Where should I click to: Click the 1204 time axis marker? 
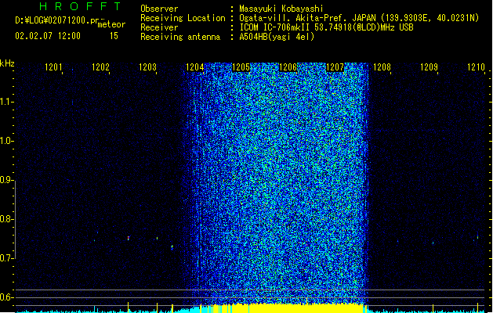[x=194, y=67]
